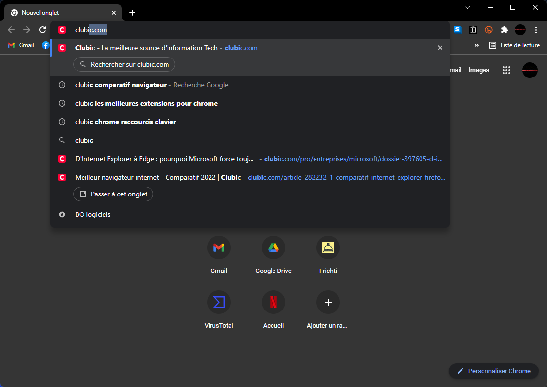Open the Images link on Google page
This screenshot has height=387, width=547.
pyautogui.click(x=479, y=70)
